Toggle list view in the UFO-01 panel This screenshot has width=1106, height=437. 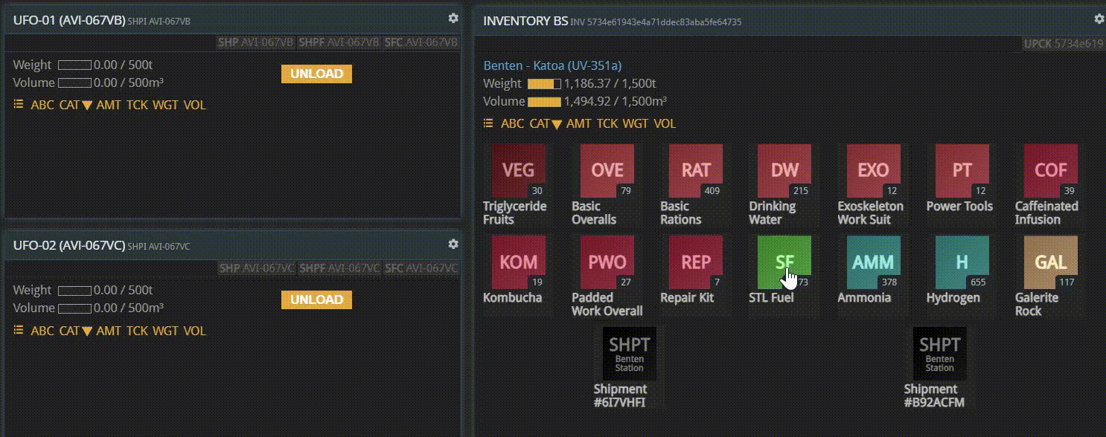click(19, 105)
